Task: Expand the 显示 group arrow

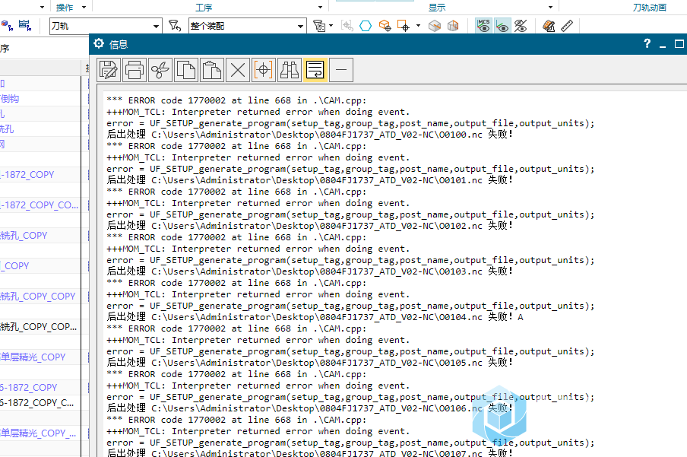Action: (x=551, y=7)
